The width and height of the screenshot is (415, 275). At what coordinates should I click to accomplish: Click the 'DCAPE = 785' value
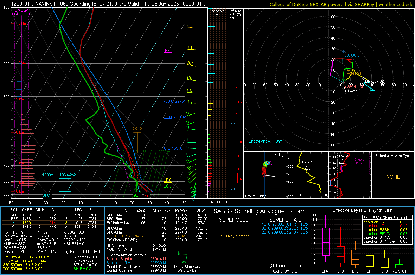[x=15, y=248]
